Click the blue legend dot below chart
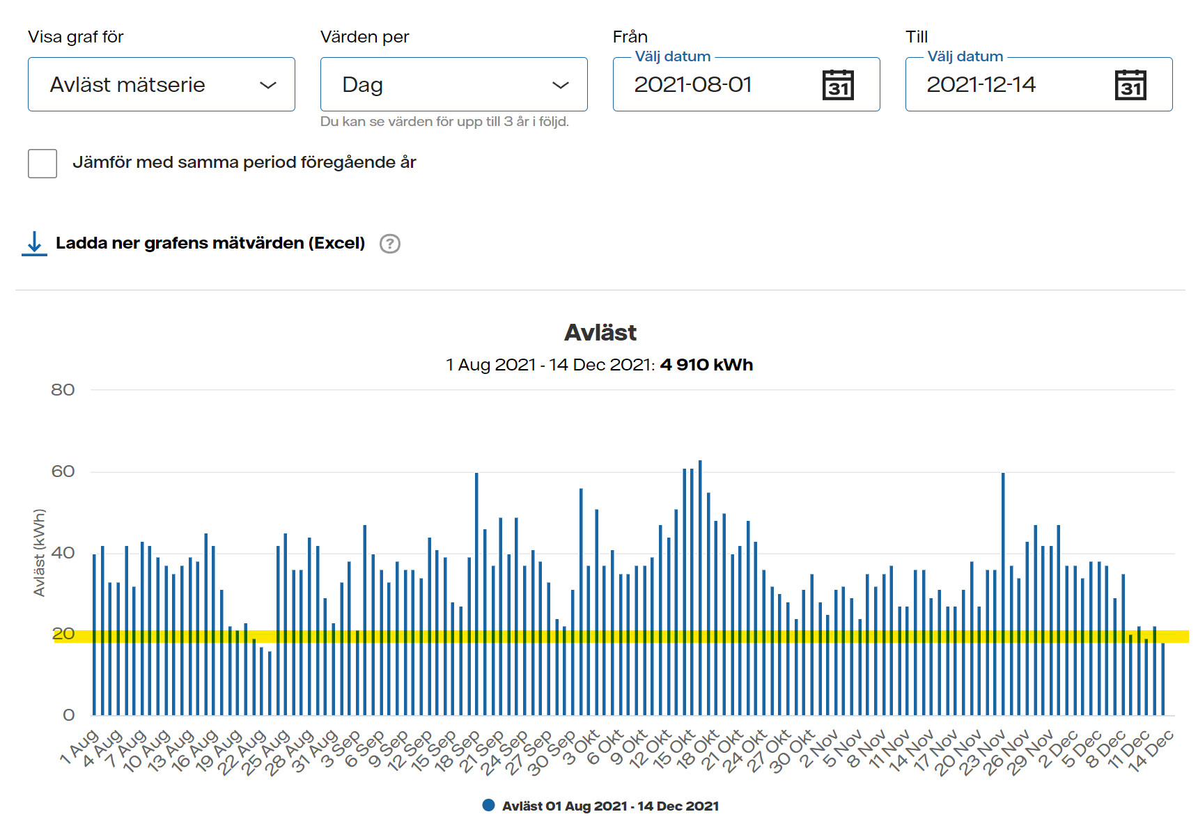Viewport: 1198px width, 828px height. coord(489,805)
